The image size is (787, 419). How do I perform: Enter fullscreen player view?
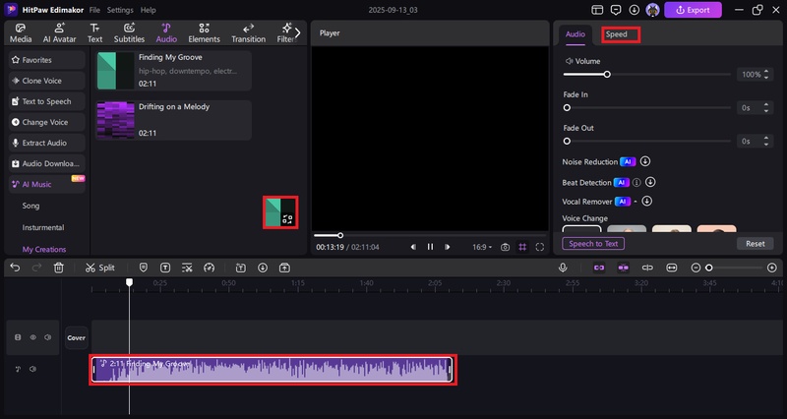tap(540, 247)
